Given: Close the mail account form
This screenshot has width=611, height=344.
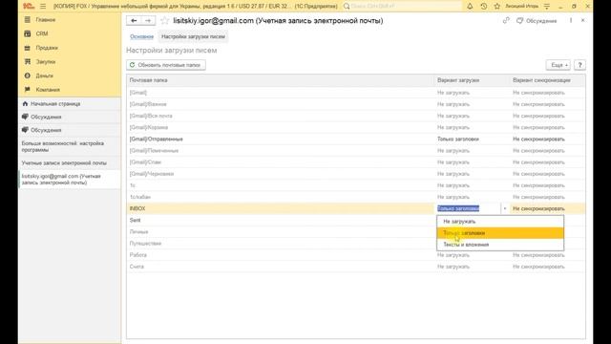Looking at the screenshot, I should tap(583, 21).
